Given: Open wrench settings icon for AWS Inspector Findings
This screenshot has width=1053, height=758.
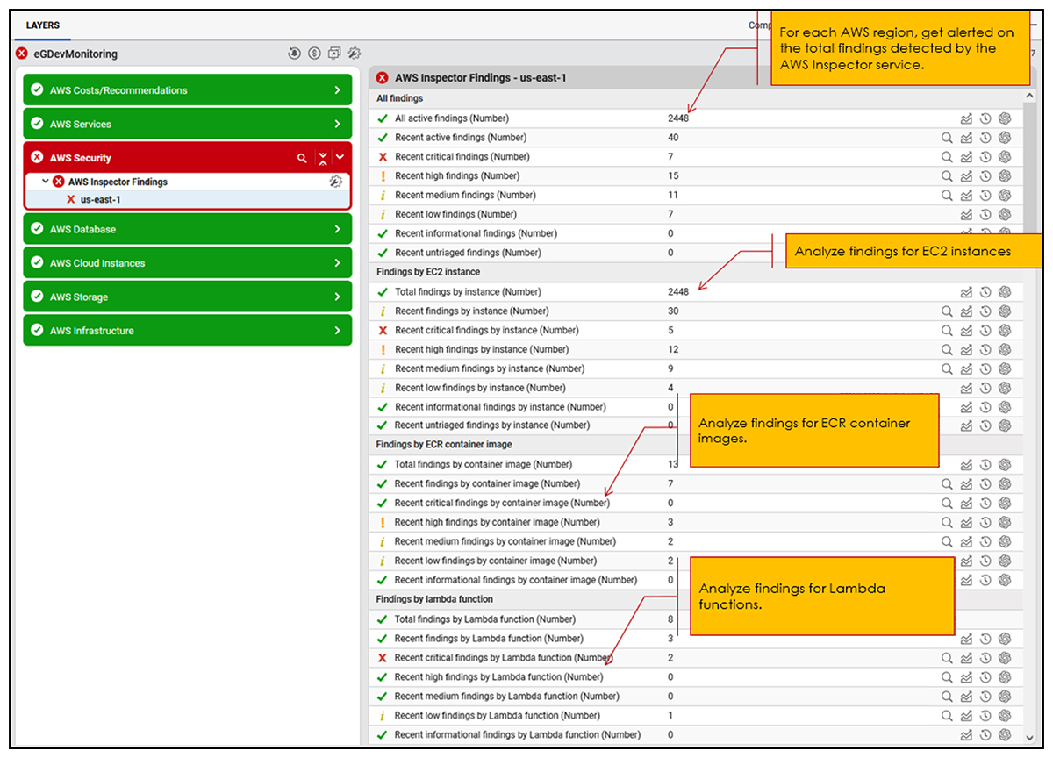Looking at the screenshot, I should 335,182.
